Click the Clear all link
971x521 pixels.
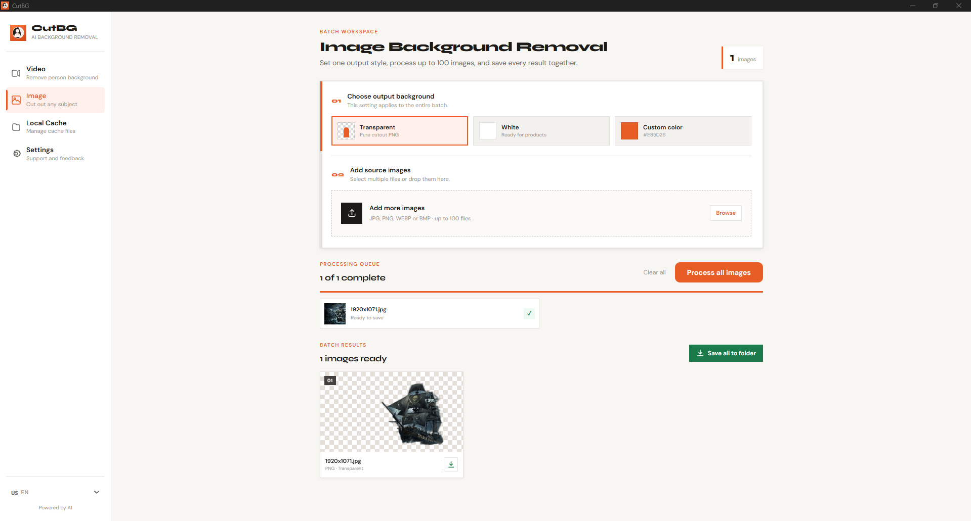654,272
